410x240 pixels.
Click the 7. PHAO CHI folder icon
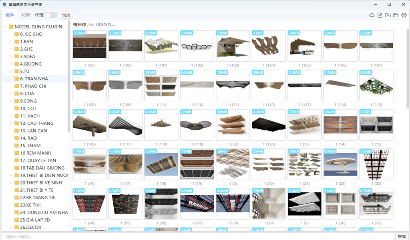[16, 86]
